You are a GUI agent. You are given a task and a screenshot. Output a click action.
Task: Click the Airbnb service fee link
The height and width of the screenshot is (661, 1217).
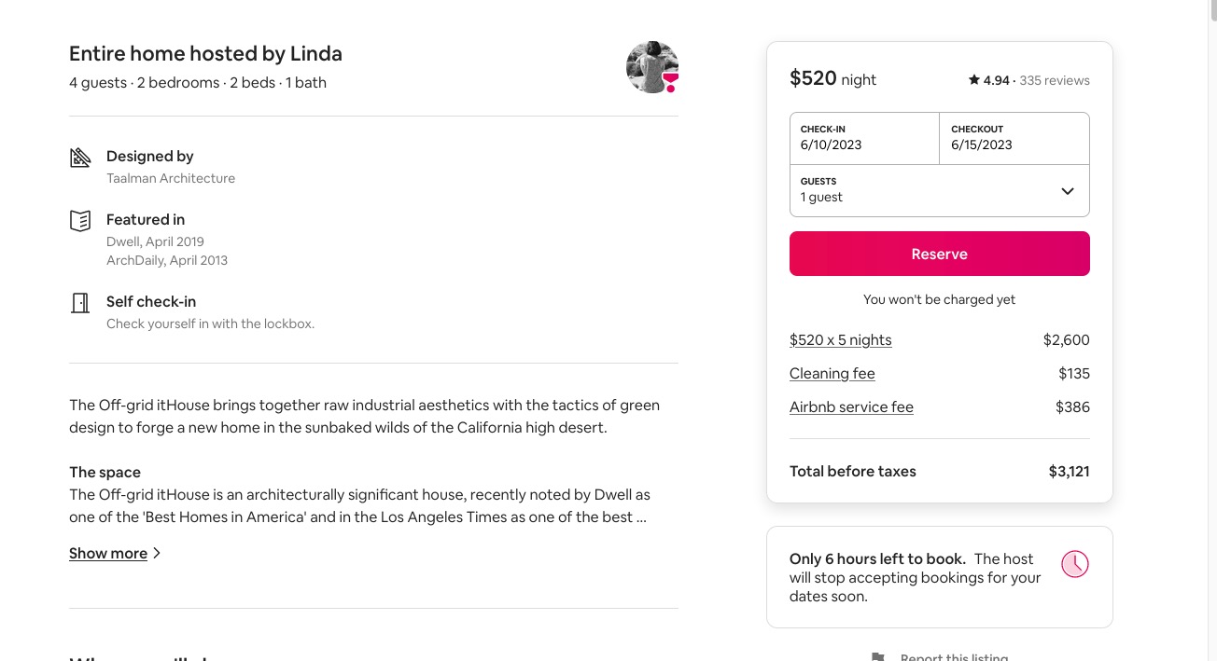pos(851,407)
